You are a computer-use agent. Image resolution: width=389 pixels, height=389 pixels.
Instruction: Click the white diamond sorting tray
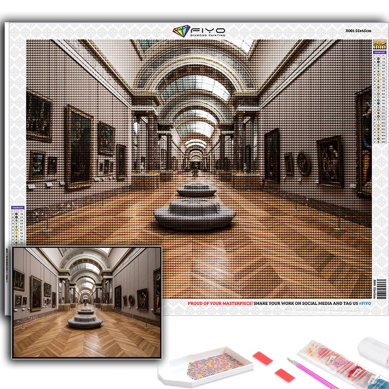click(x=205, y=366)
